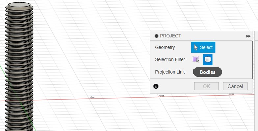Confirm projection with the OK button

pyautogui.click(x=206, y=86)
